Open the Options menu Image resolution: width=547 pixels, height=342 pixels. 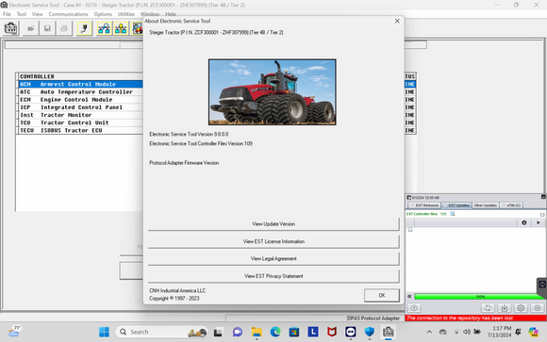click(x=103, y=14)
